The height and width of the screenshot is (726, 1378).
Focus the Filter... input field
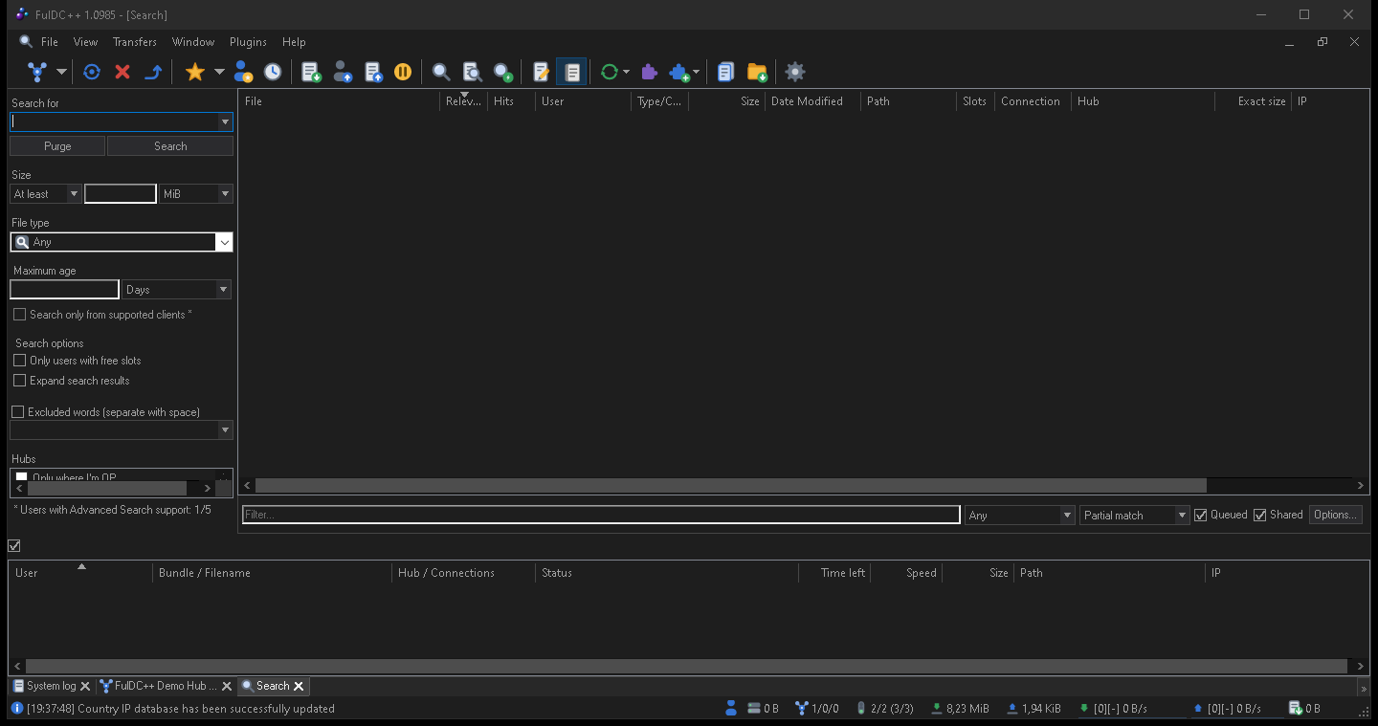(x=601, y=515)
